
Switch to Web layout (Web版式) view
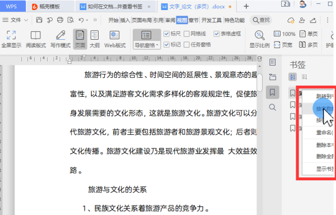[x=115, y=39]
